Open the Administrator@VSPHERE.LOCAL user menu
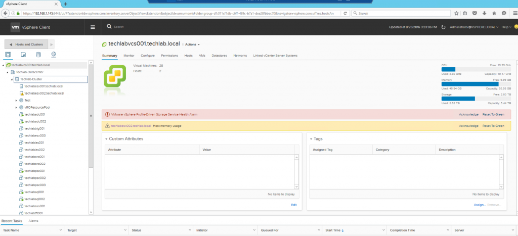 (x=474, y=27)
